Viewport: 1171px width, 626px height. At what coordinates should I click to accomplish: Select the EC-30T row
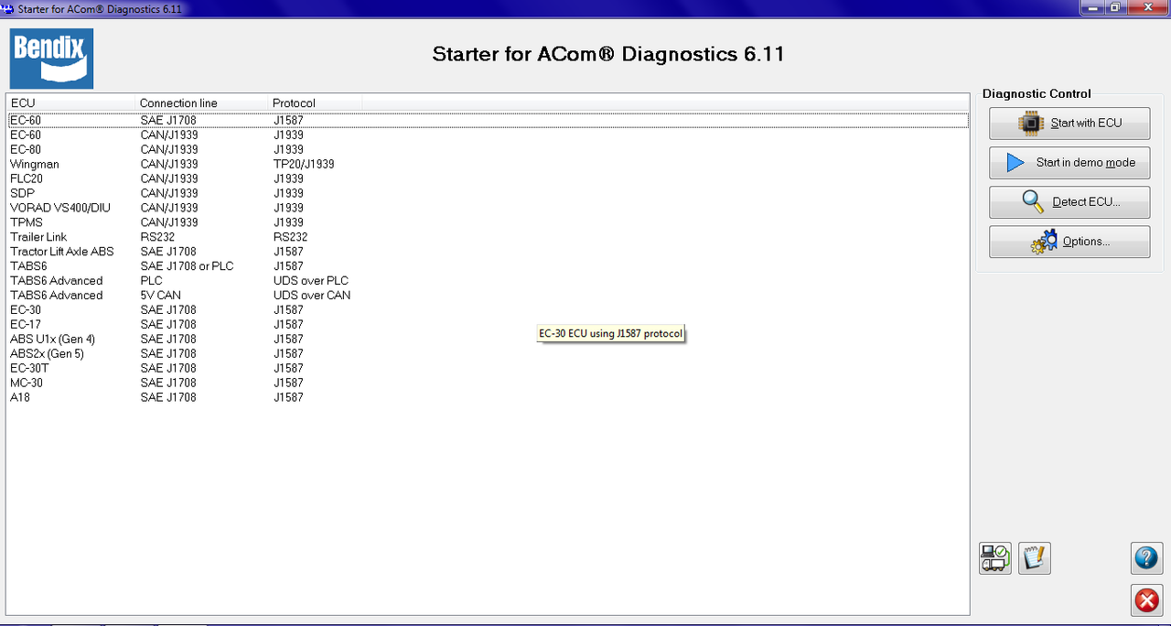coord(488,369)
